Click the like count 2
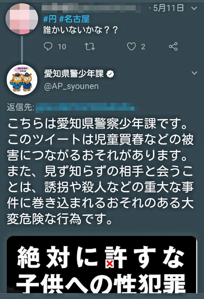Image resolution: width=204 pixels, height=299 pixels. point(143,47)
